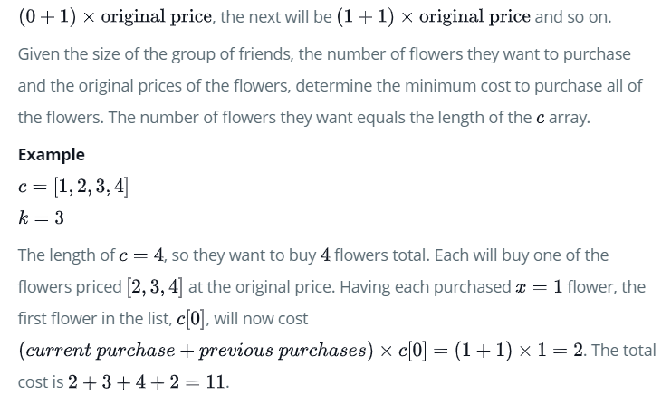Click the bold Example heading

point(52,155)
